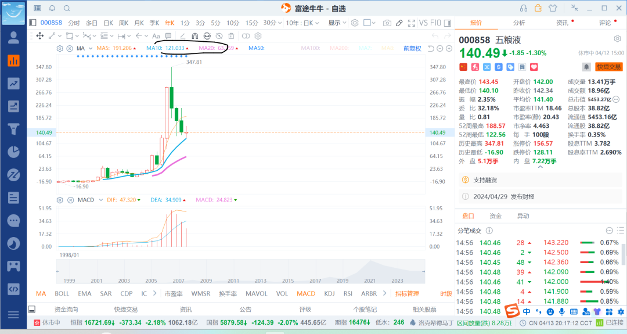The image size is (627, 334).
Task: Click the 支持融资 row
Action: (x=540, y=180)
